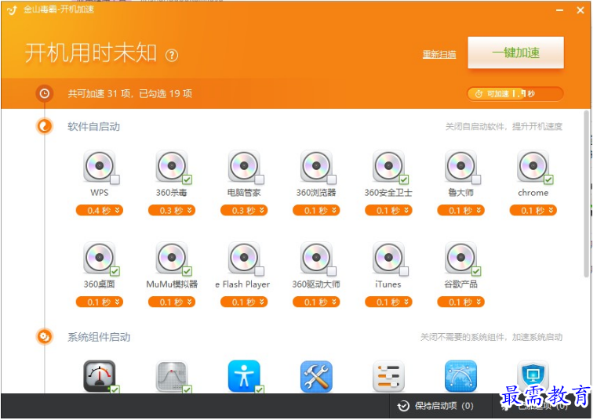Check the Flash Player checkbox
Viewport: 597px width, 420px height.
coord(260,271)
